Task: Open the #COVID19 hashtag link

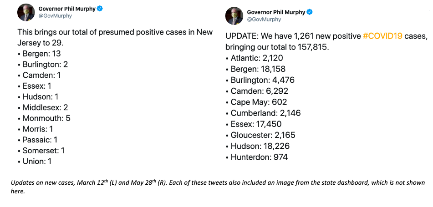Action: coord(382,36)
